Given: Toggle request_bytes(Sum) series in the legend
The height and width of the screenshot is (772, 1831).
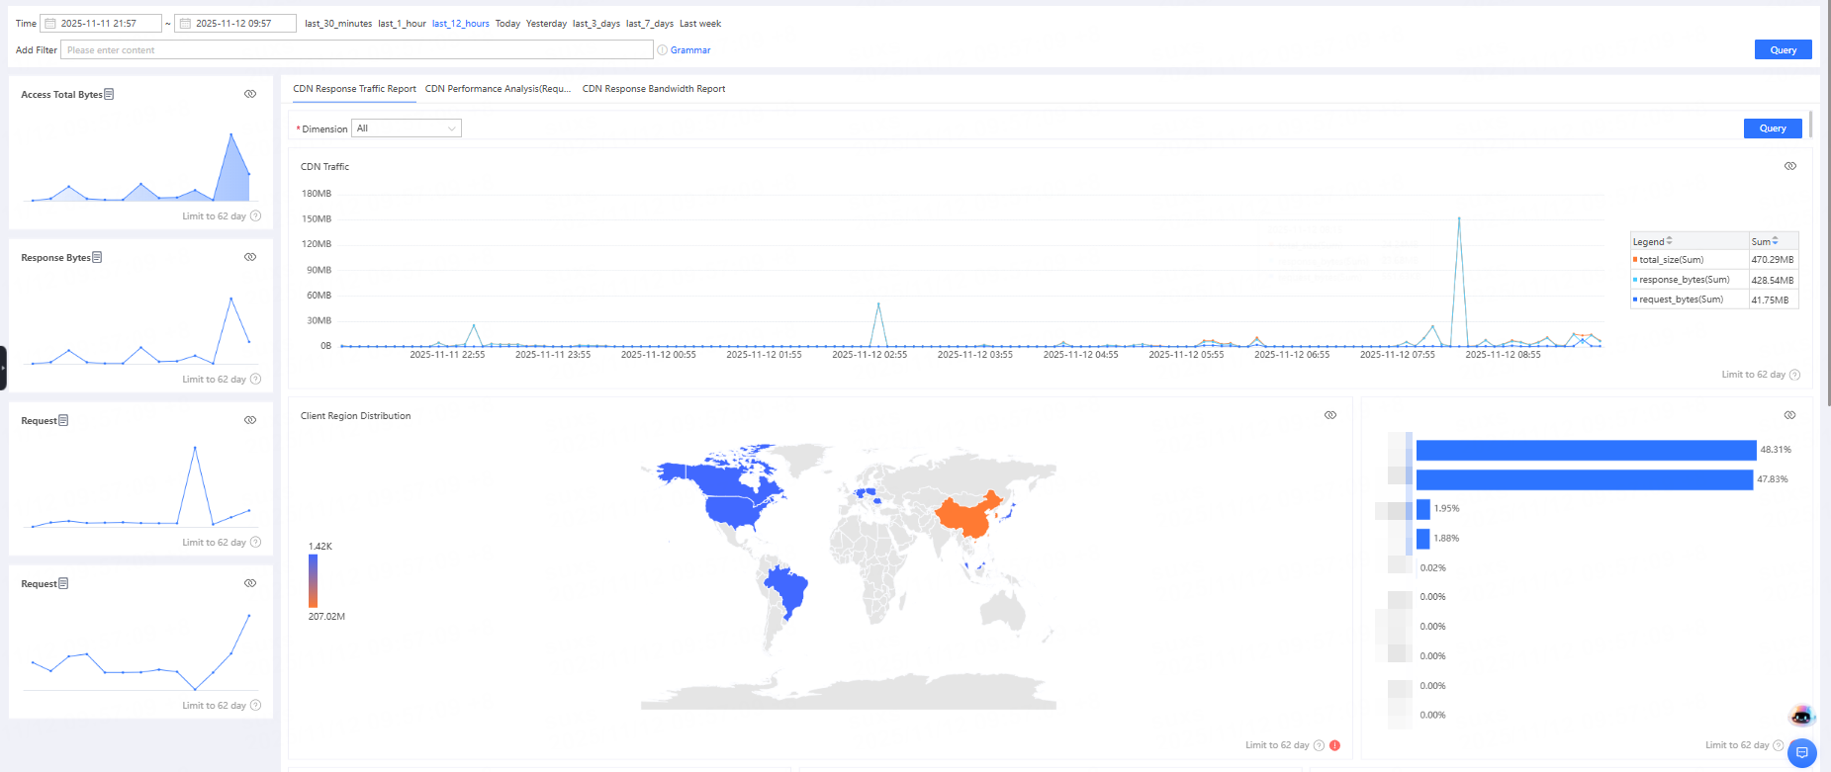Looking at the screenshot, I should [1680, 300].
